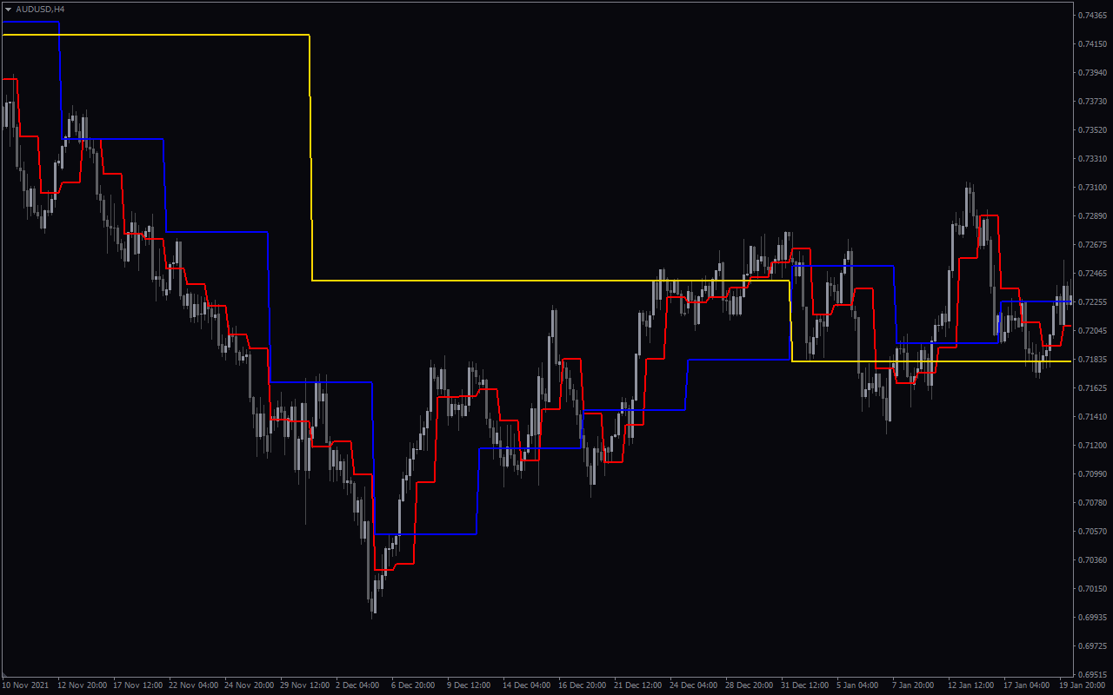This screenshot has height=695, width=1113.
Task: Click the 0.70990 price label
Action: point(1092,474)
